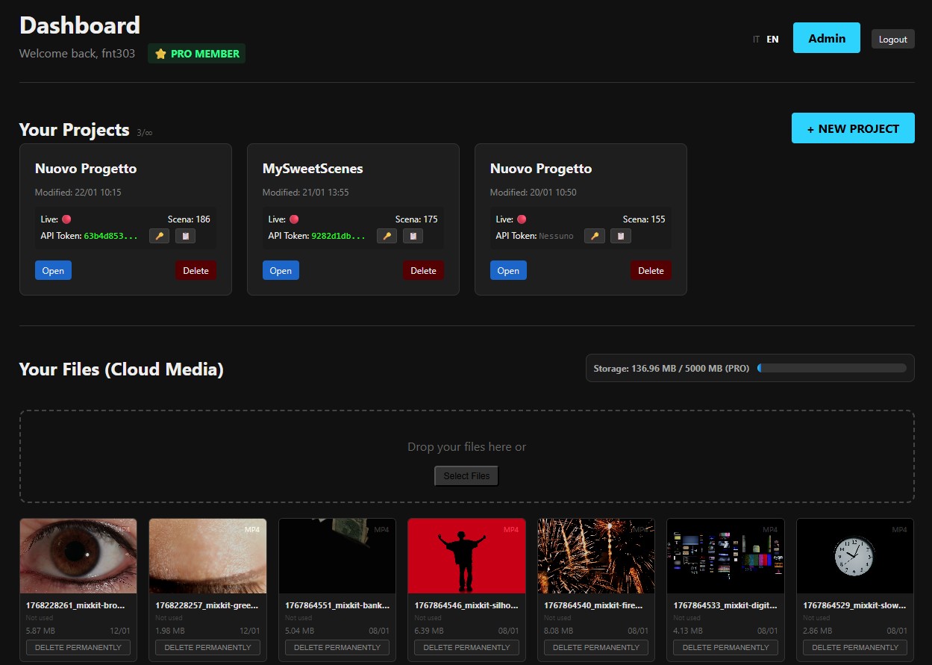
Task: Create a project with + NEW PROJECT
Action: [x=852, y=128]
